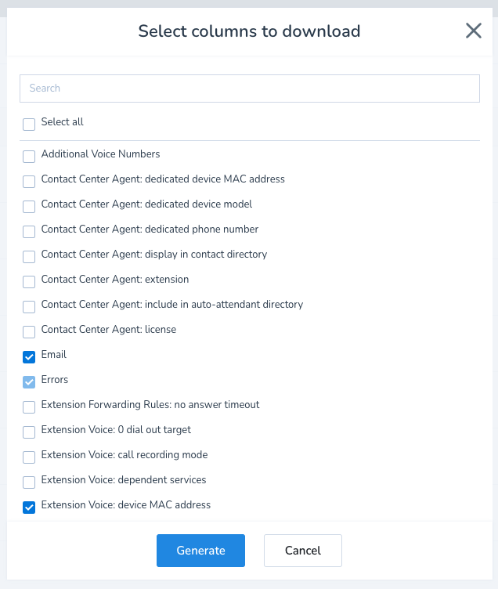Check 0 dial out target option

click(29, 432)
